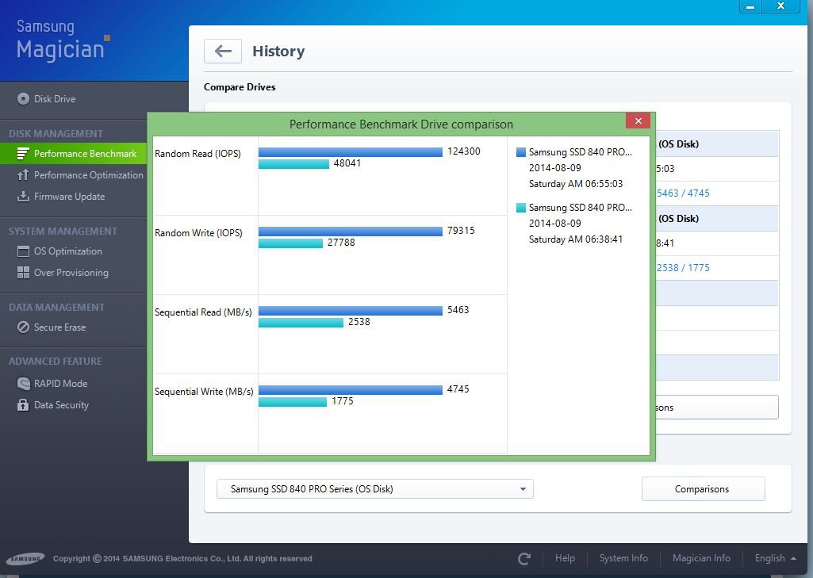Click the blue Sequential Read bar 5463

pos(351,310)
